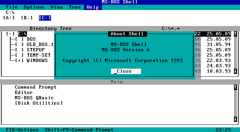
Task: Click the C:\*.* file list title
Action: point(171,28)
